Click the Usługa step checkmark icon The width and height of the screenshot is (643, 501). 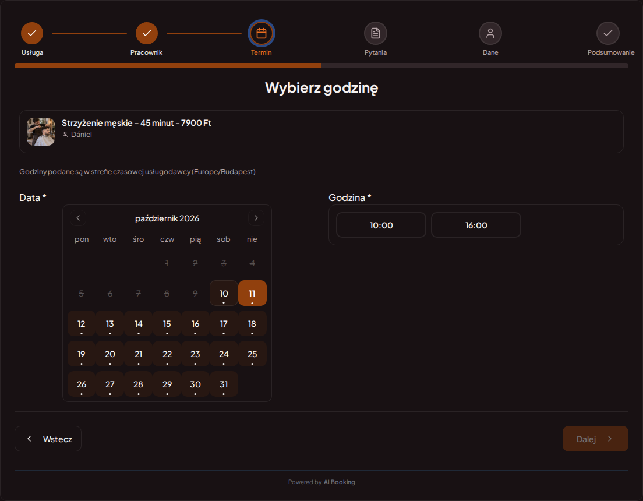coord(32,33)
